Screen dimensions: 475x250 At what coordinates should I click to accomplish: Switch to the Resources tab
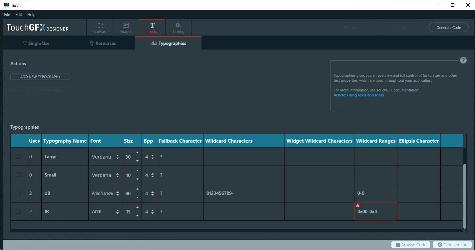pos(102,43)
